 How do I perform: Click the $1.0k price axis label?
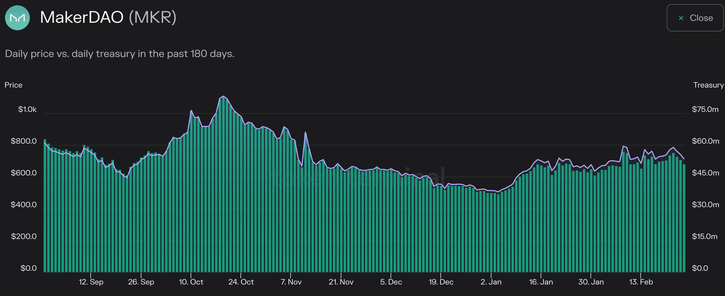click(27, 109)
